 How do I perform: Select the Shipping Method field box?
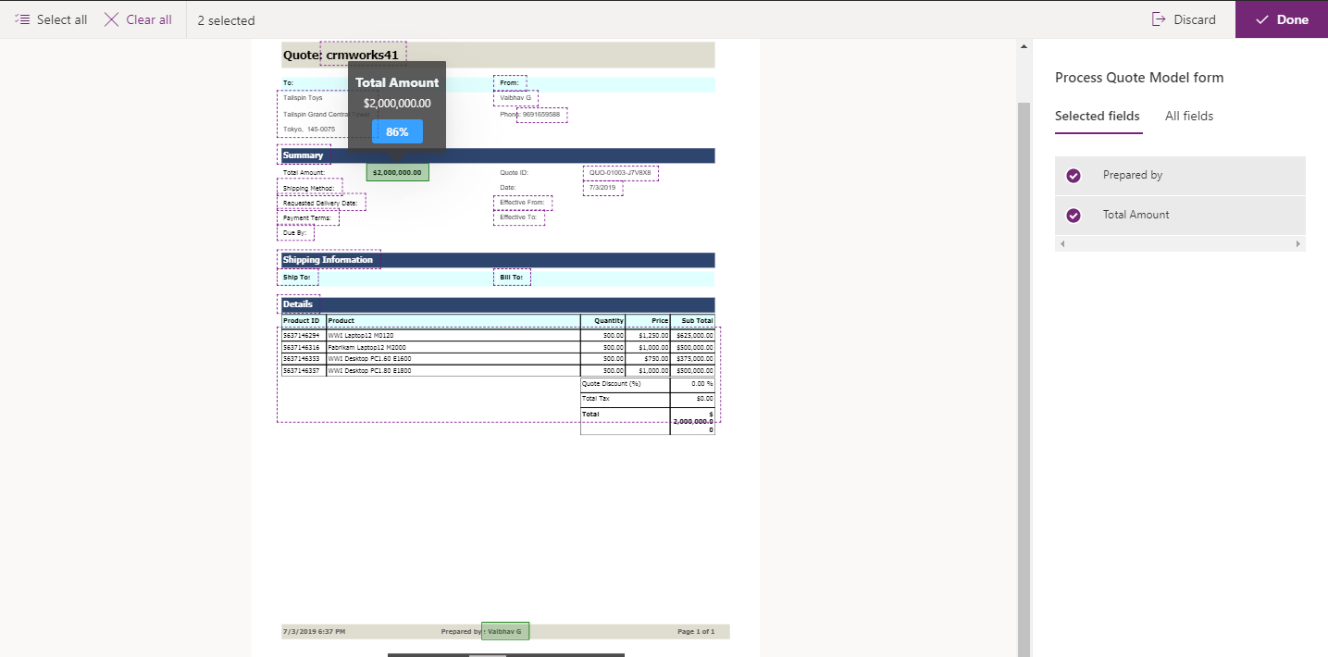[310, 188]
